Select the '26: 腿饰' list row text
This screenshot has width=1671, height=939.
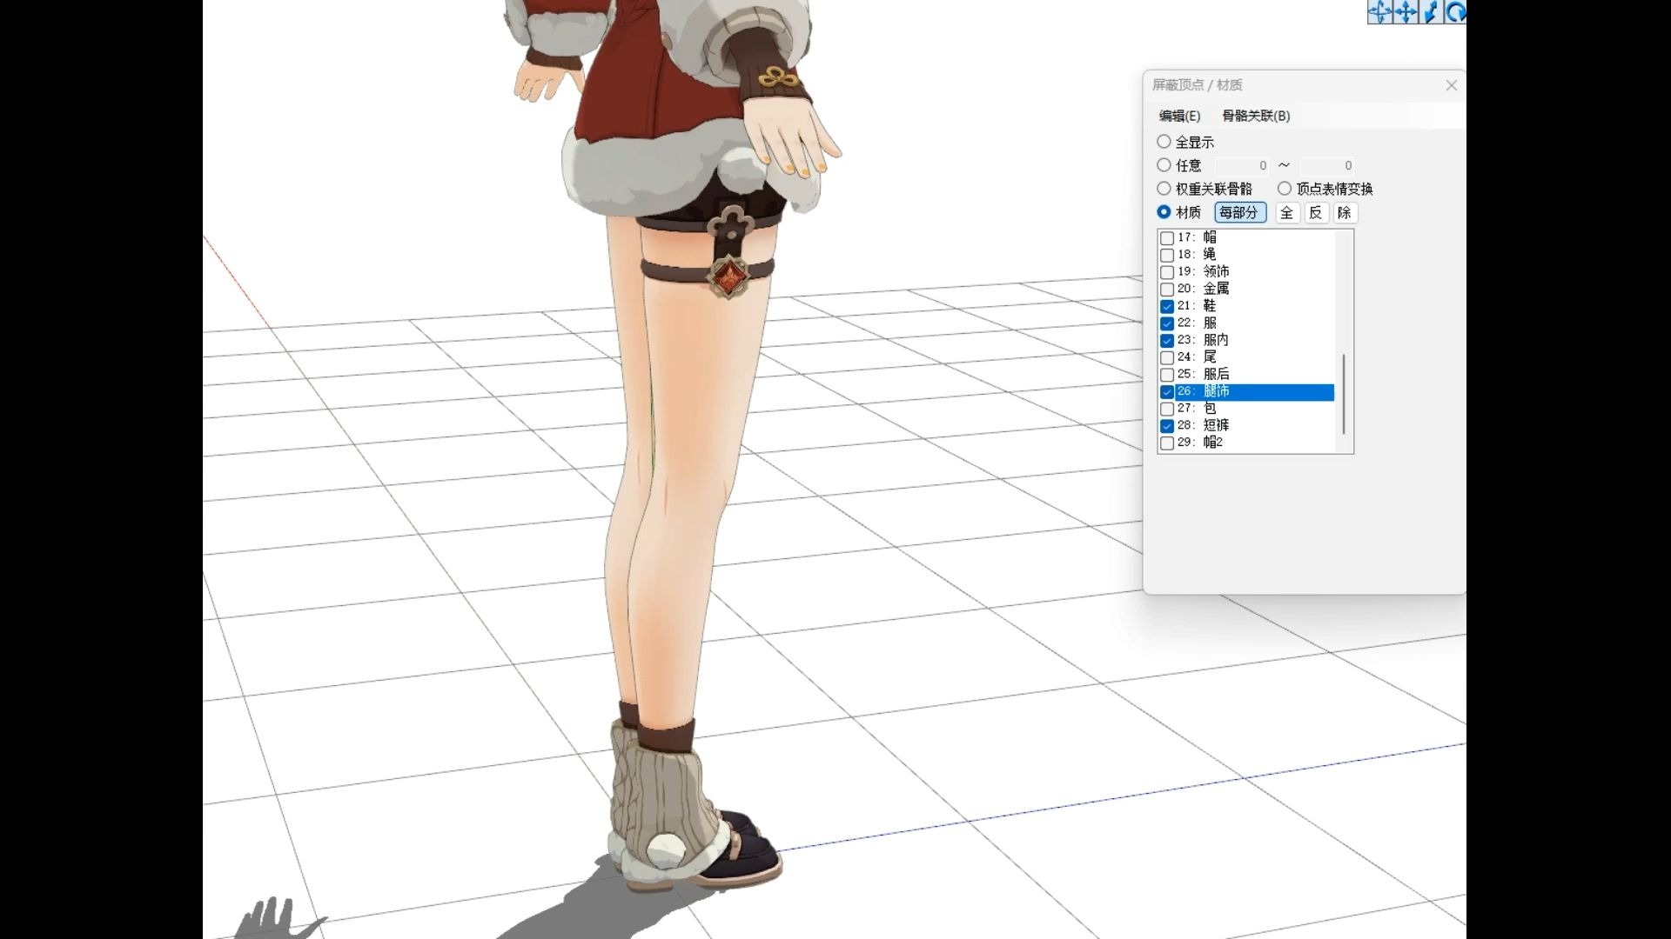pos(1204,392)
